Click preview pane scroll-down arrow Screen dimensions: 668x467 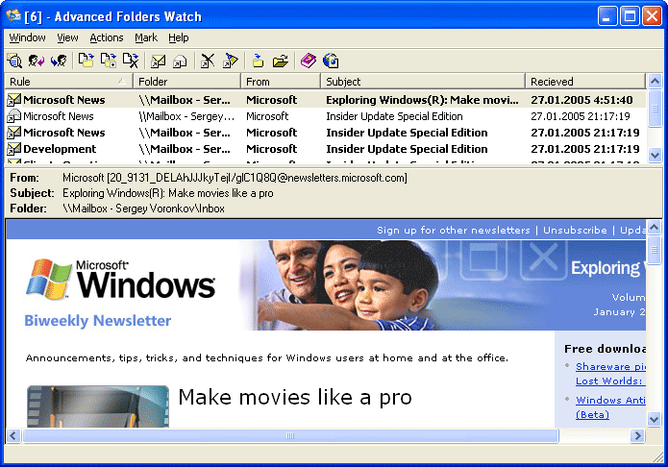pyautogui.click(x=654, y=419)
